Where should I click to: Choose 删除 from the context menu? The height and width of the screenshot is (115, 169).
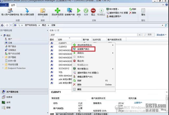click(x=93, y=85)
